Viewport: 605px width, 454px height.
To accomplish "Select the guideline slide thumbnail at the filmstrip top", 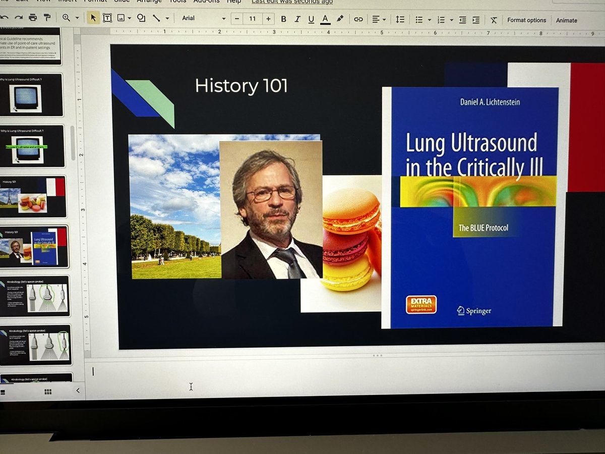I will 30,46.
